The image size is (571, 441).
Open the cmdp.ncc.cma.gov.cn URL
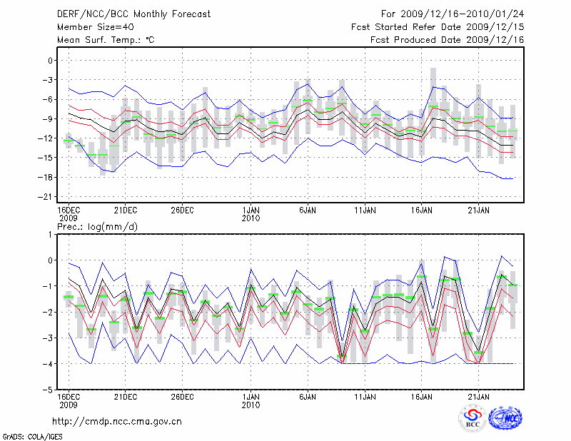tap(118, 421)
